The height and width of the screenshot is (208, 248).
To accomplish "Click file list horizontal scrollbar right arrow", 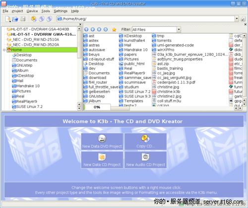I will point(240,108).
